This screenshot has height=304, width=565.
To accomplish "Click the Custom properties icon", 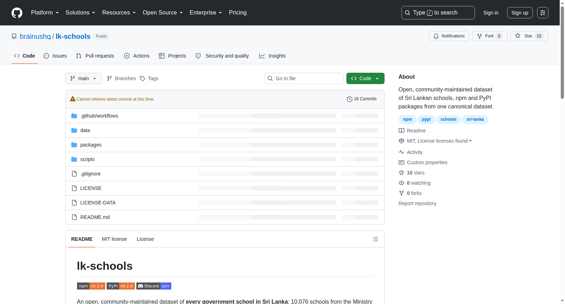I will pos(402,162).
